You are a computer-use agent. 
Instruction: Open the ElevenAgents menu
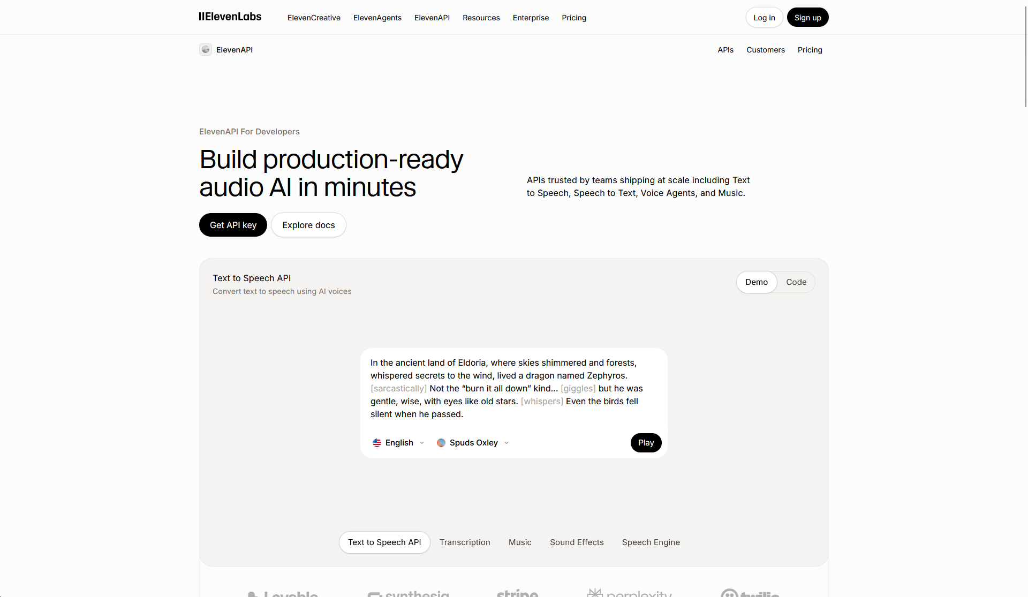pyautogui.click(x=377, y=18)
